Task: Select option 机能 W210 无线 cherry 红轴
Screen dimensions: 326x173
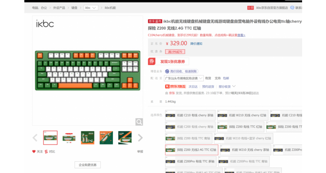Action: [x=243, y=115]
